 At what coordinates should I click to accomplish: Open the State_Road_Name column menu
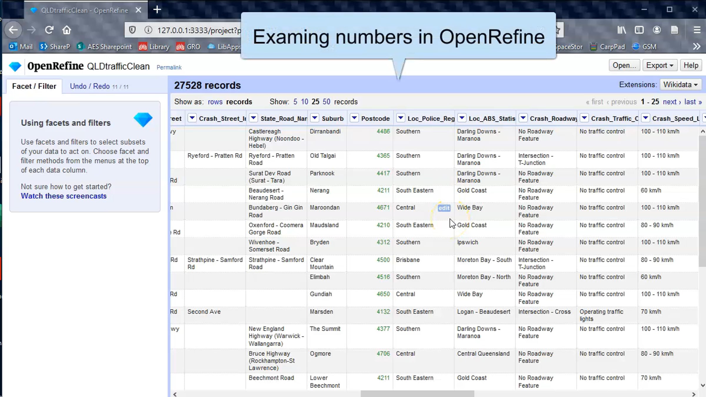pos(253,118)
